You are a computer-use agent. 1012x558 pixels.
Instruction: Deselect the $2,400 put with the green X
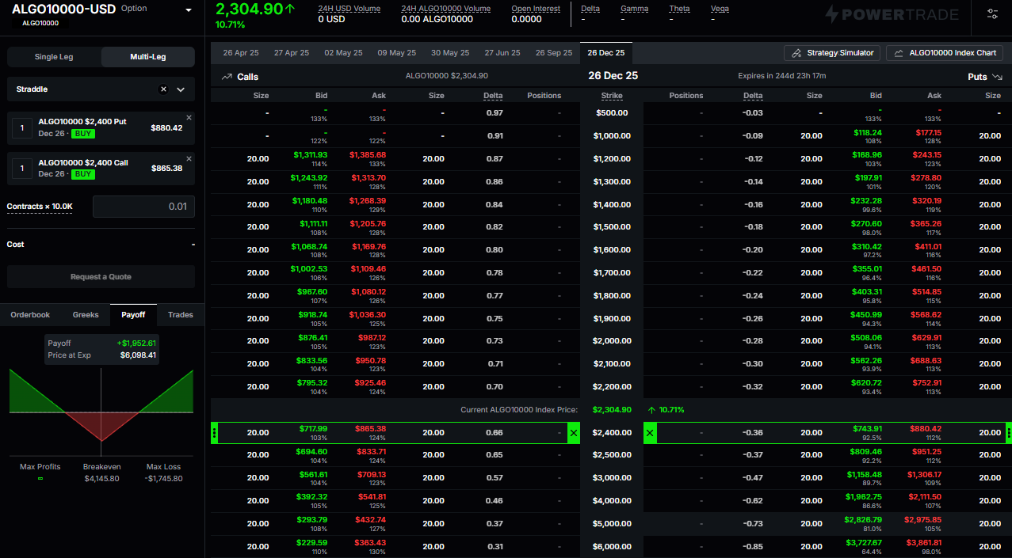pyautogui.click(x=650, y=433)
